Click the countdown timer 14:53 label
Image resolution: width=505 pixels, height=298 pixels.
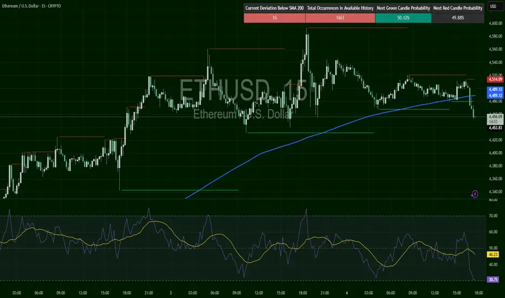493,122
